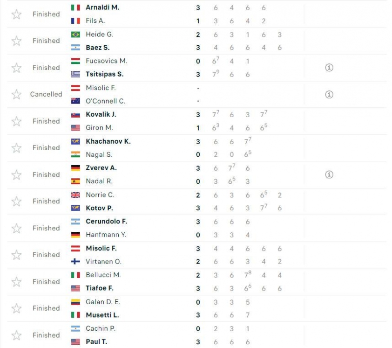Open the Misolic vs Virtanen match row
392x348 pixels.
197,255
